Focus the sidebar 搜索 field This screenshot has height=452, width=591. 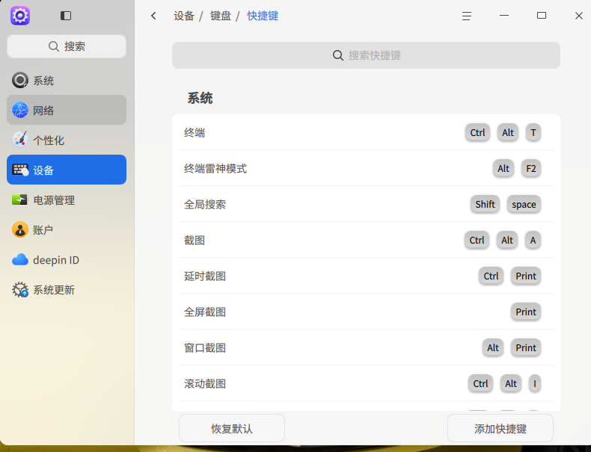(x=67, y=46)
